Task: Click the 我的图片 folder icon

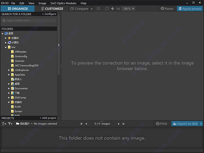Action: pyautogui.click(x=18, y=123)
